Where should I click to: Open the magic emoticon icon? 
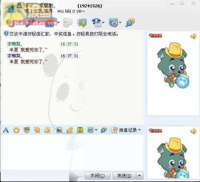coord(27,130)
